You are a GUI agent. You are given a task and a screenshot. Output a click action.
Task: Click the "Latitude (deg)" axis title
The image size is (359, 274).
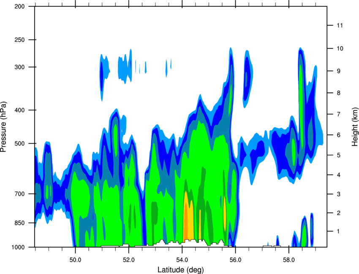[x=180, y=269]
